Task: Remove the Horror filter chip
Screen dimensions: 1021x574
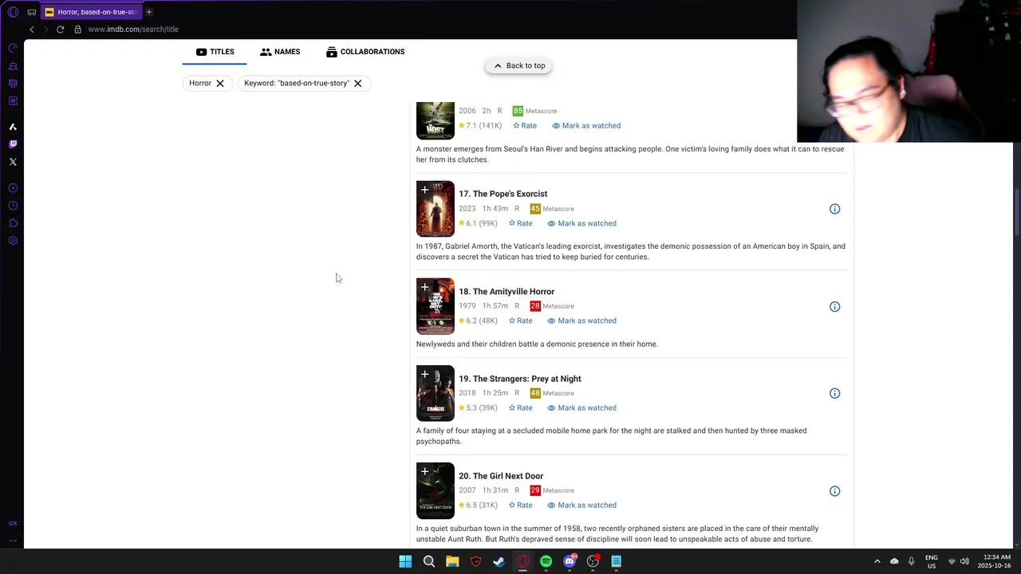Action: tap(220, 84)
